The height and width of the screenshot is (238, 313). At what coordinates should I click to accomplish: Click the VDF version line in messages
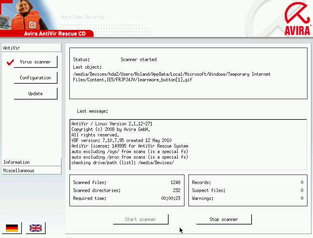121,140
